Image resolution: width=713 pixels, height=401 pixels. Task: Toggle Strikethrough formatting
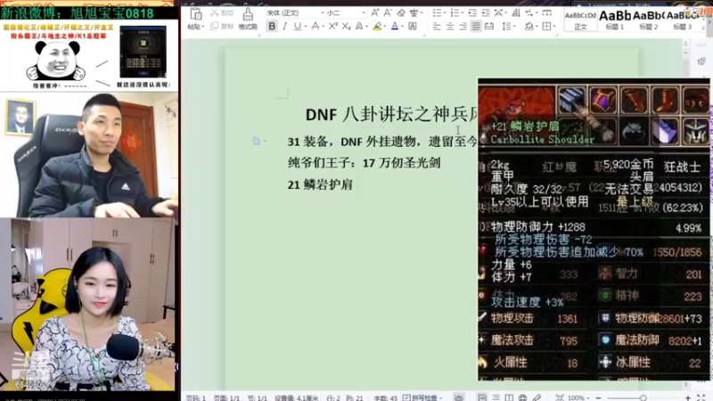coord(316,27)
